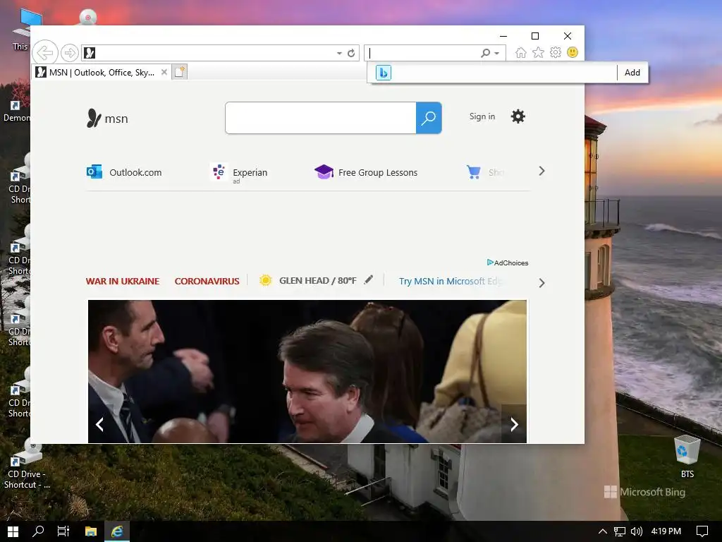Screen dimensions: 722x542
Task: Open the Outlook.com shortcut
Action: (124, 172)
